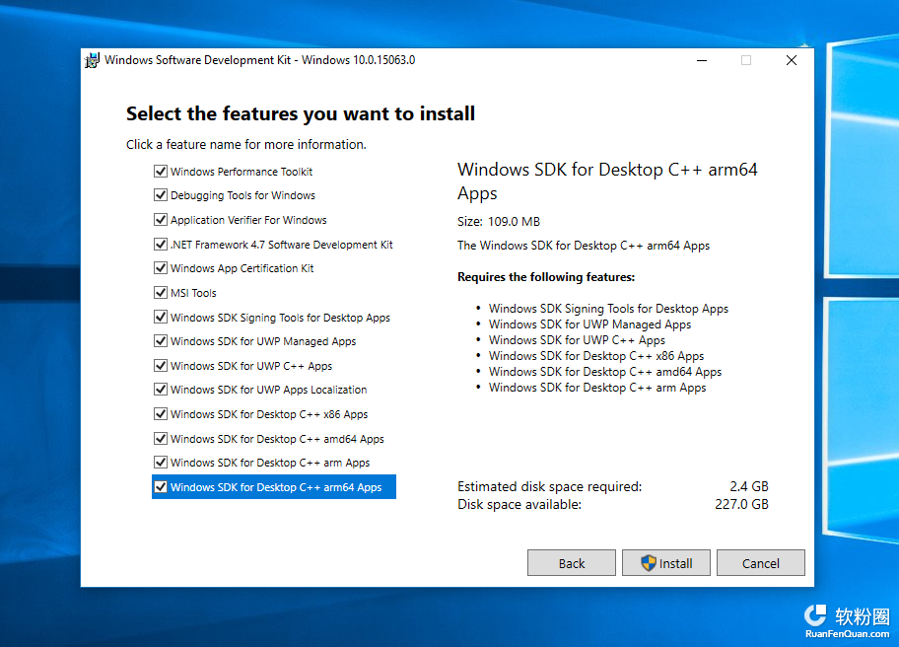Viewport: 899px width, 647px height.
Task: Cancel the SDK installation
Action: tap(761, 562)
